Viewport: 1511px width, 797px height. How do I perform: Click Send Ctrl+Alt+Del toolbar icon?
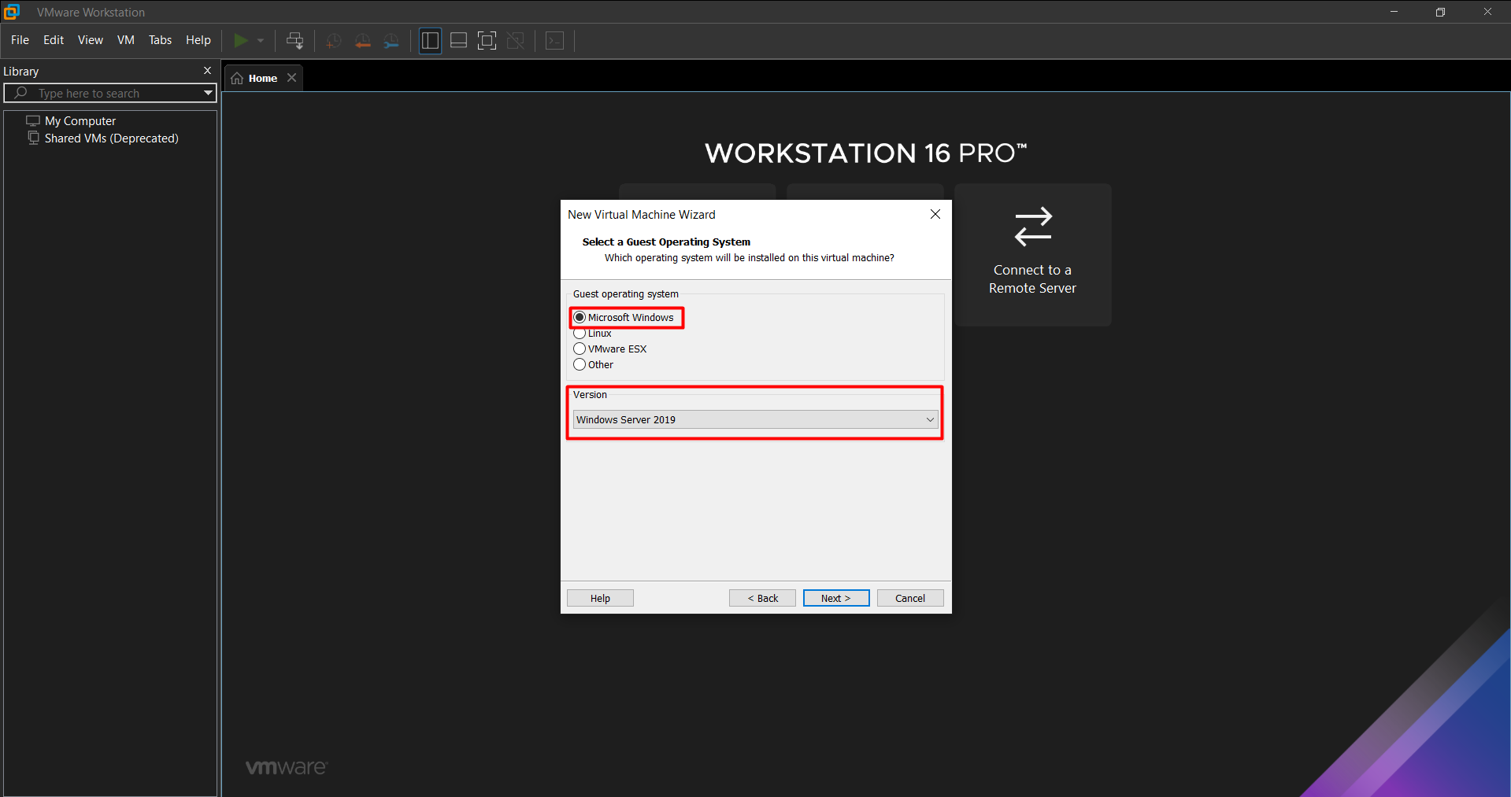coord(294,41)
